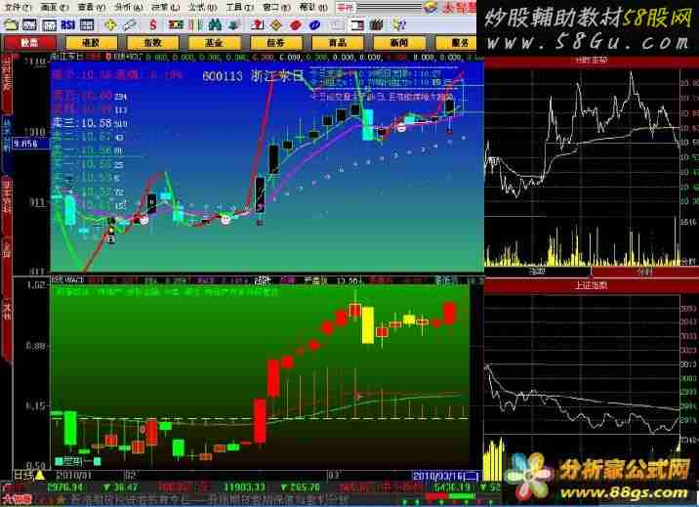Open the 窗口 menu
The height and width of the screenshot is (507, 699).
(276, 7)
